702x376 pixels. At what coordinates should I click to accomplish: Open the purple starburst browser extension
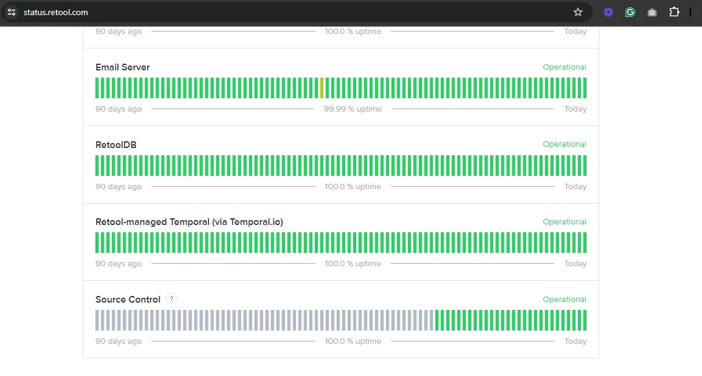point(608,13)
